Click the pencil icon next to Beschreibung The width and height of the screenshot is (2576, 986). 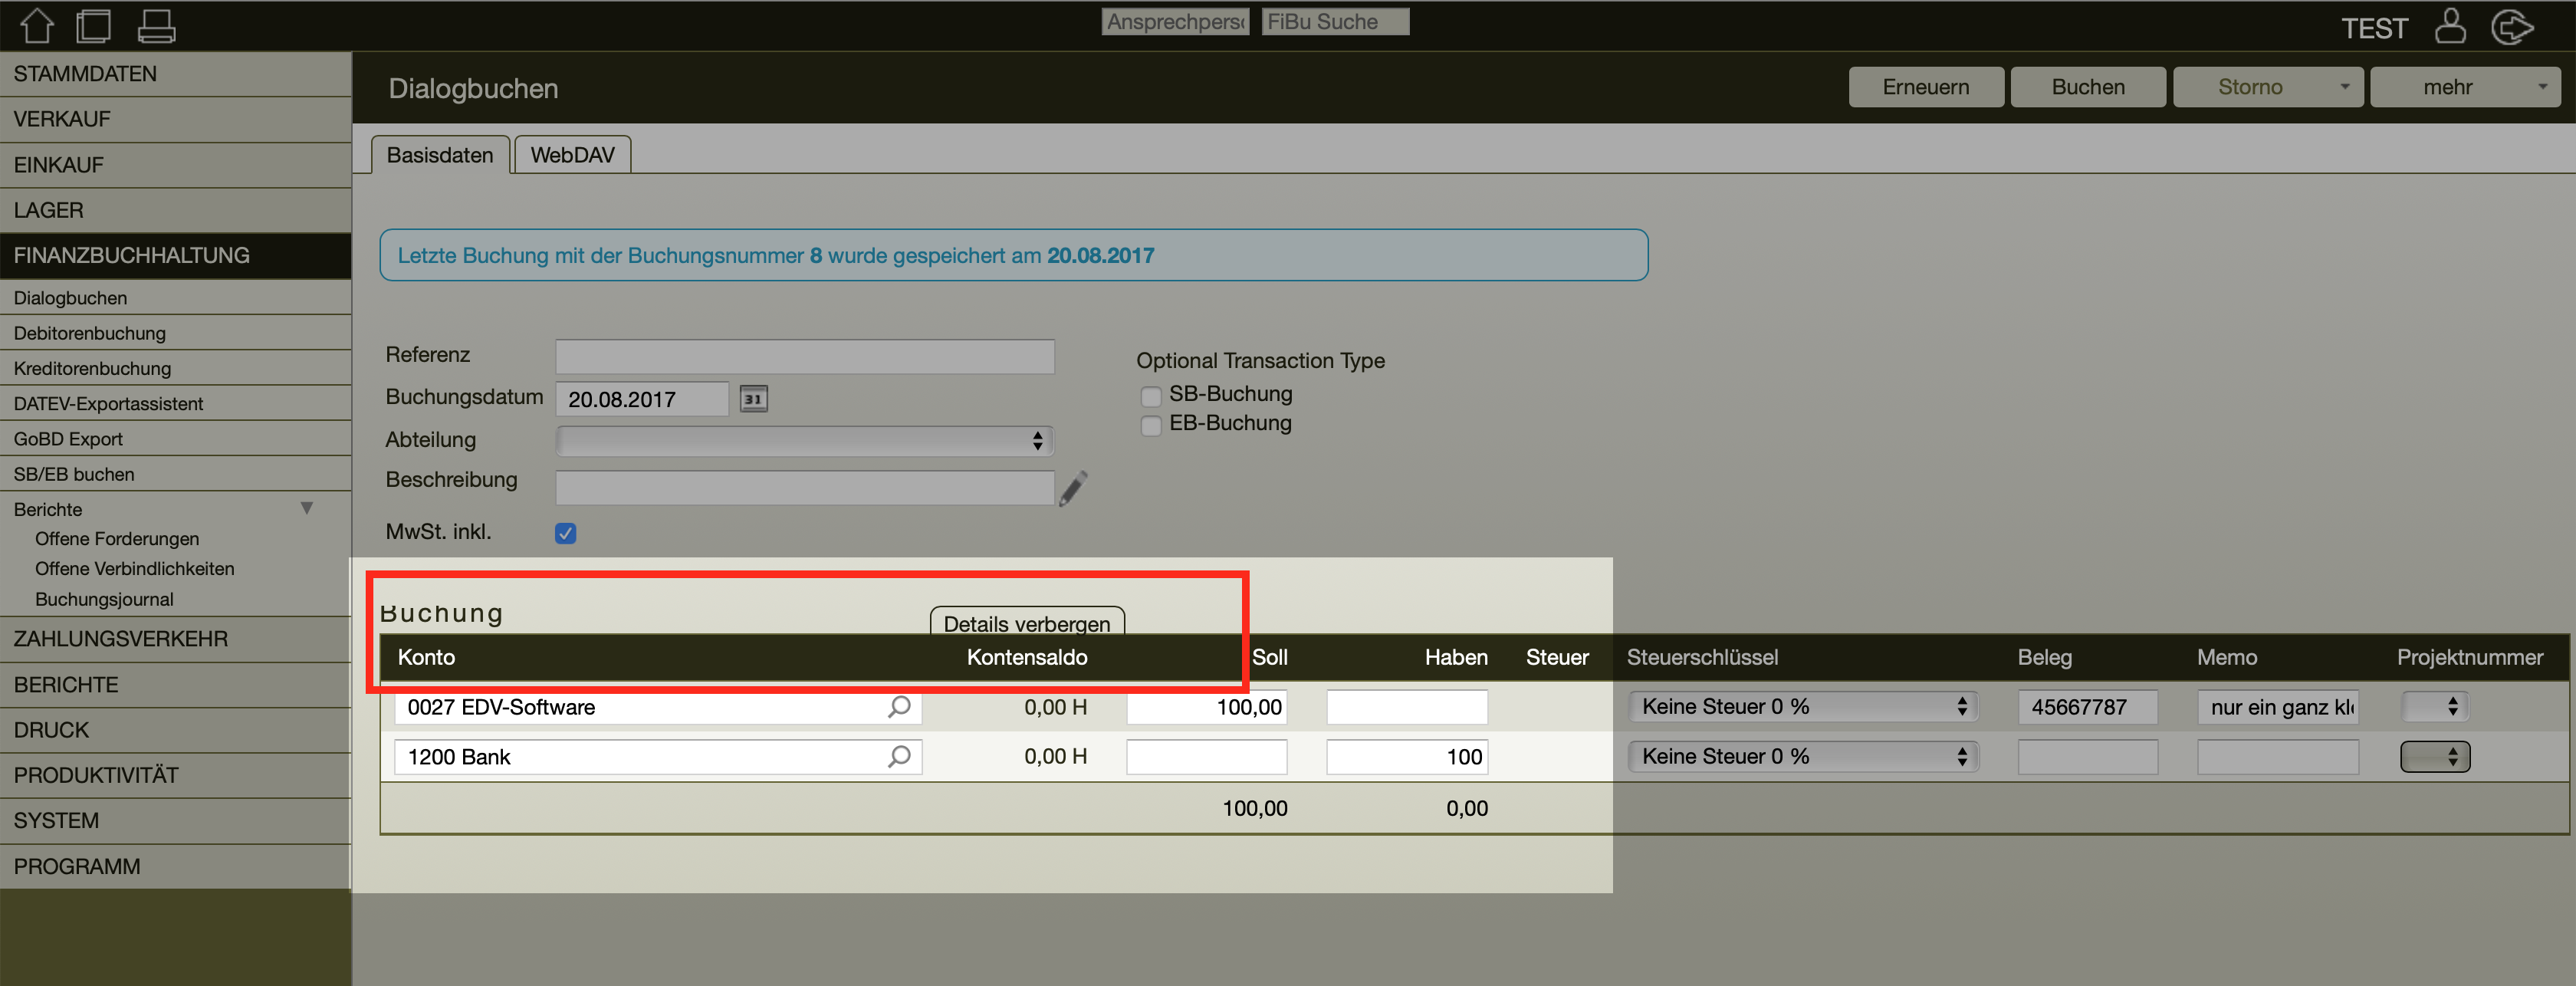coord(1073,488)
